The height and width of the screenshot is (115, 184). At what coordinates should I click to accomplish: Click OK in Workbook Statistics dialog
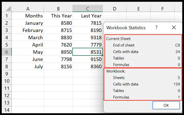tap(166, 105)
